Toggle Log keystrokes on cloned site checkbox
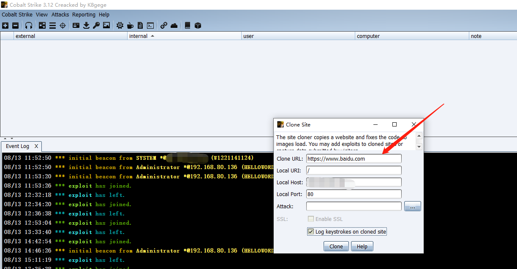Screen dimensions: 517x269 [x=311, y=231]
